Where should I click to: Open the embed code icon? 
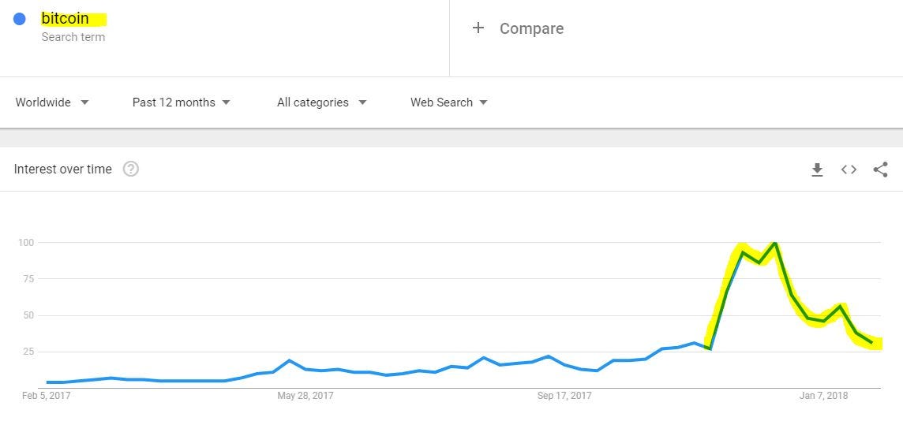pyautogui.click(x=849, y=170)
